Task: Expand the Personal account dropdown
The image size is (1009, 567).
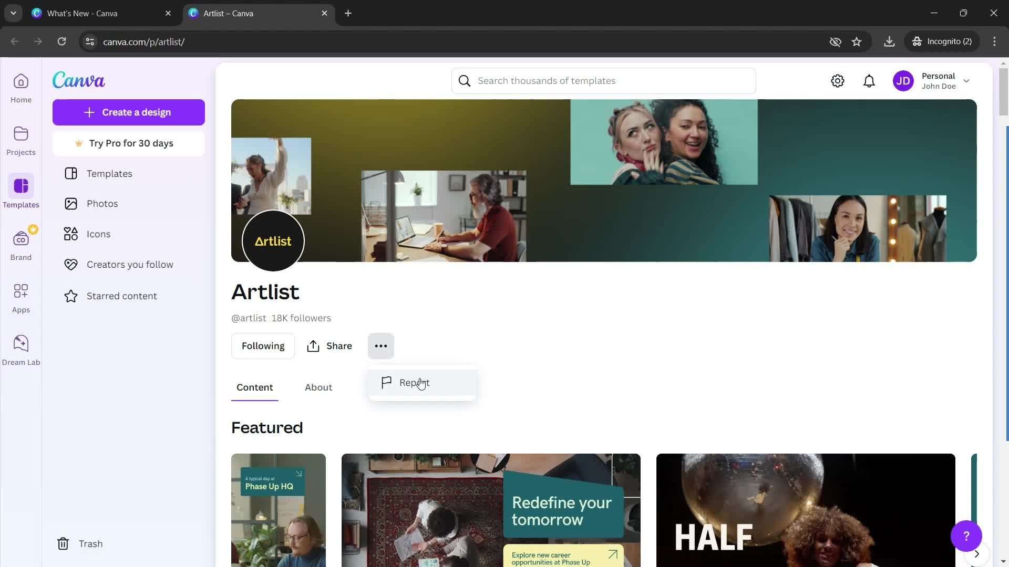Action: 966,81
